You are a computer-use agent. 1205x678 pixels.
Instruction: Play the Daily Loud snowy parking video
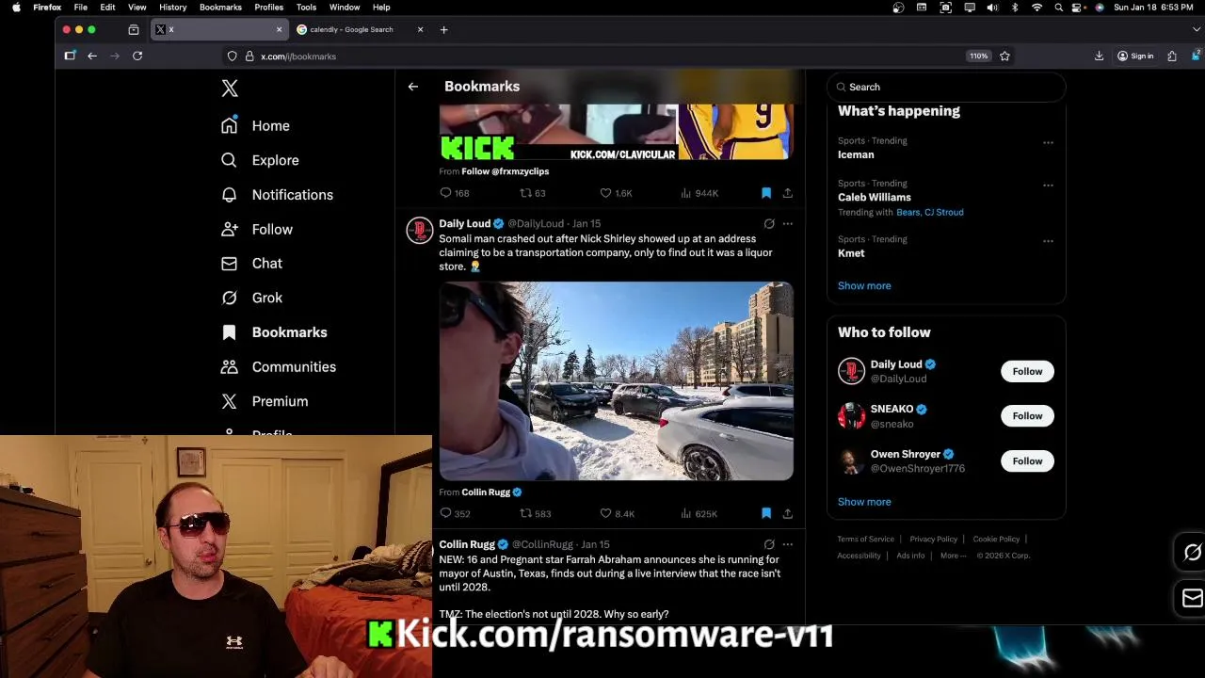[x=617, y=381]
